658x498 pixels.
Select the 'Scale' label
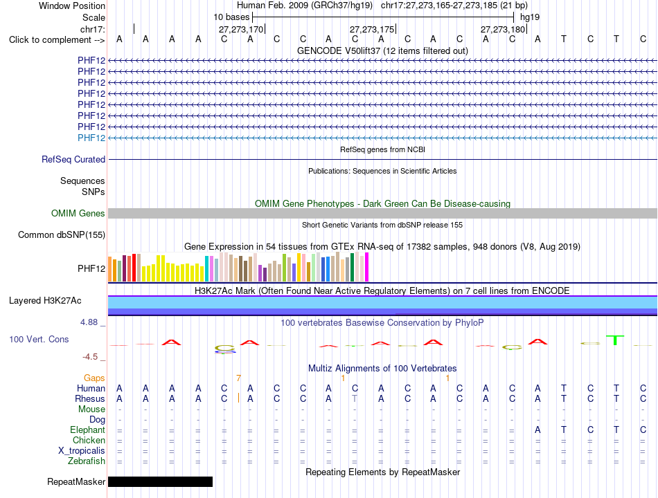pyautogui.click(x=94, y=17)
